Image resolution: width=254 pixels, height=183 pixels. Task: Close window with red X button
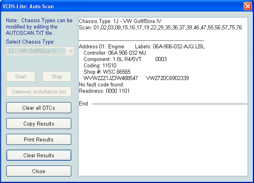click(248, 6)
